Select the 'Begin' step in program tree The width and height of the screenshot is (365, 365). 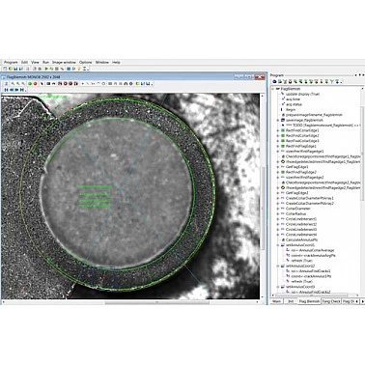pos(291,109)
